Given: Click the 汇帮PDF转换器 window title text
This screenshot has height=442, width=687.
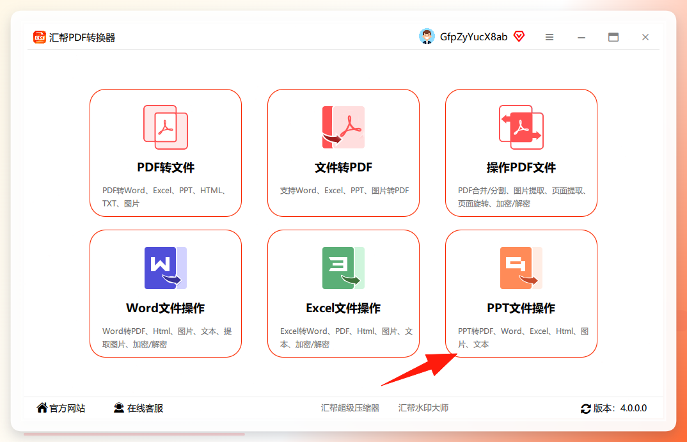Looking at the screenshot, I should [x=82, y=38].
